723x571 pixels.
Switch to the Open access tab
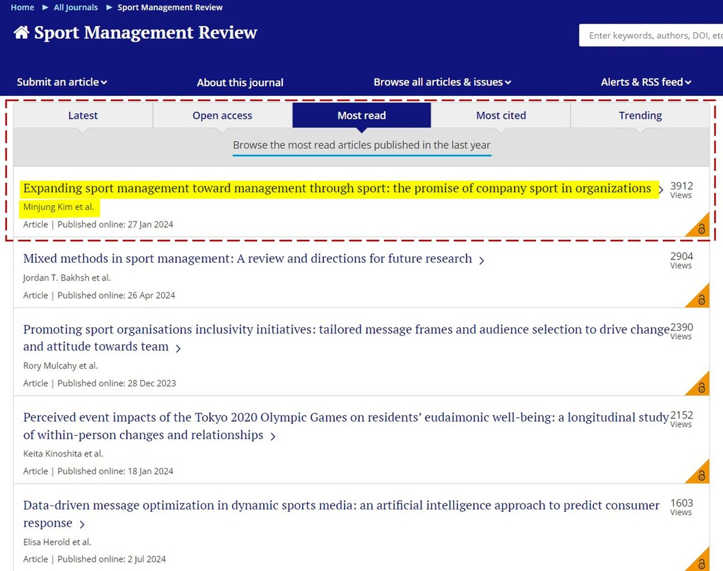pyautogui.click(x=222, y=115)
